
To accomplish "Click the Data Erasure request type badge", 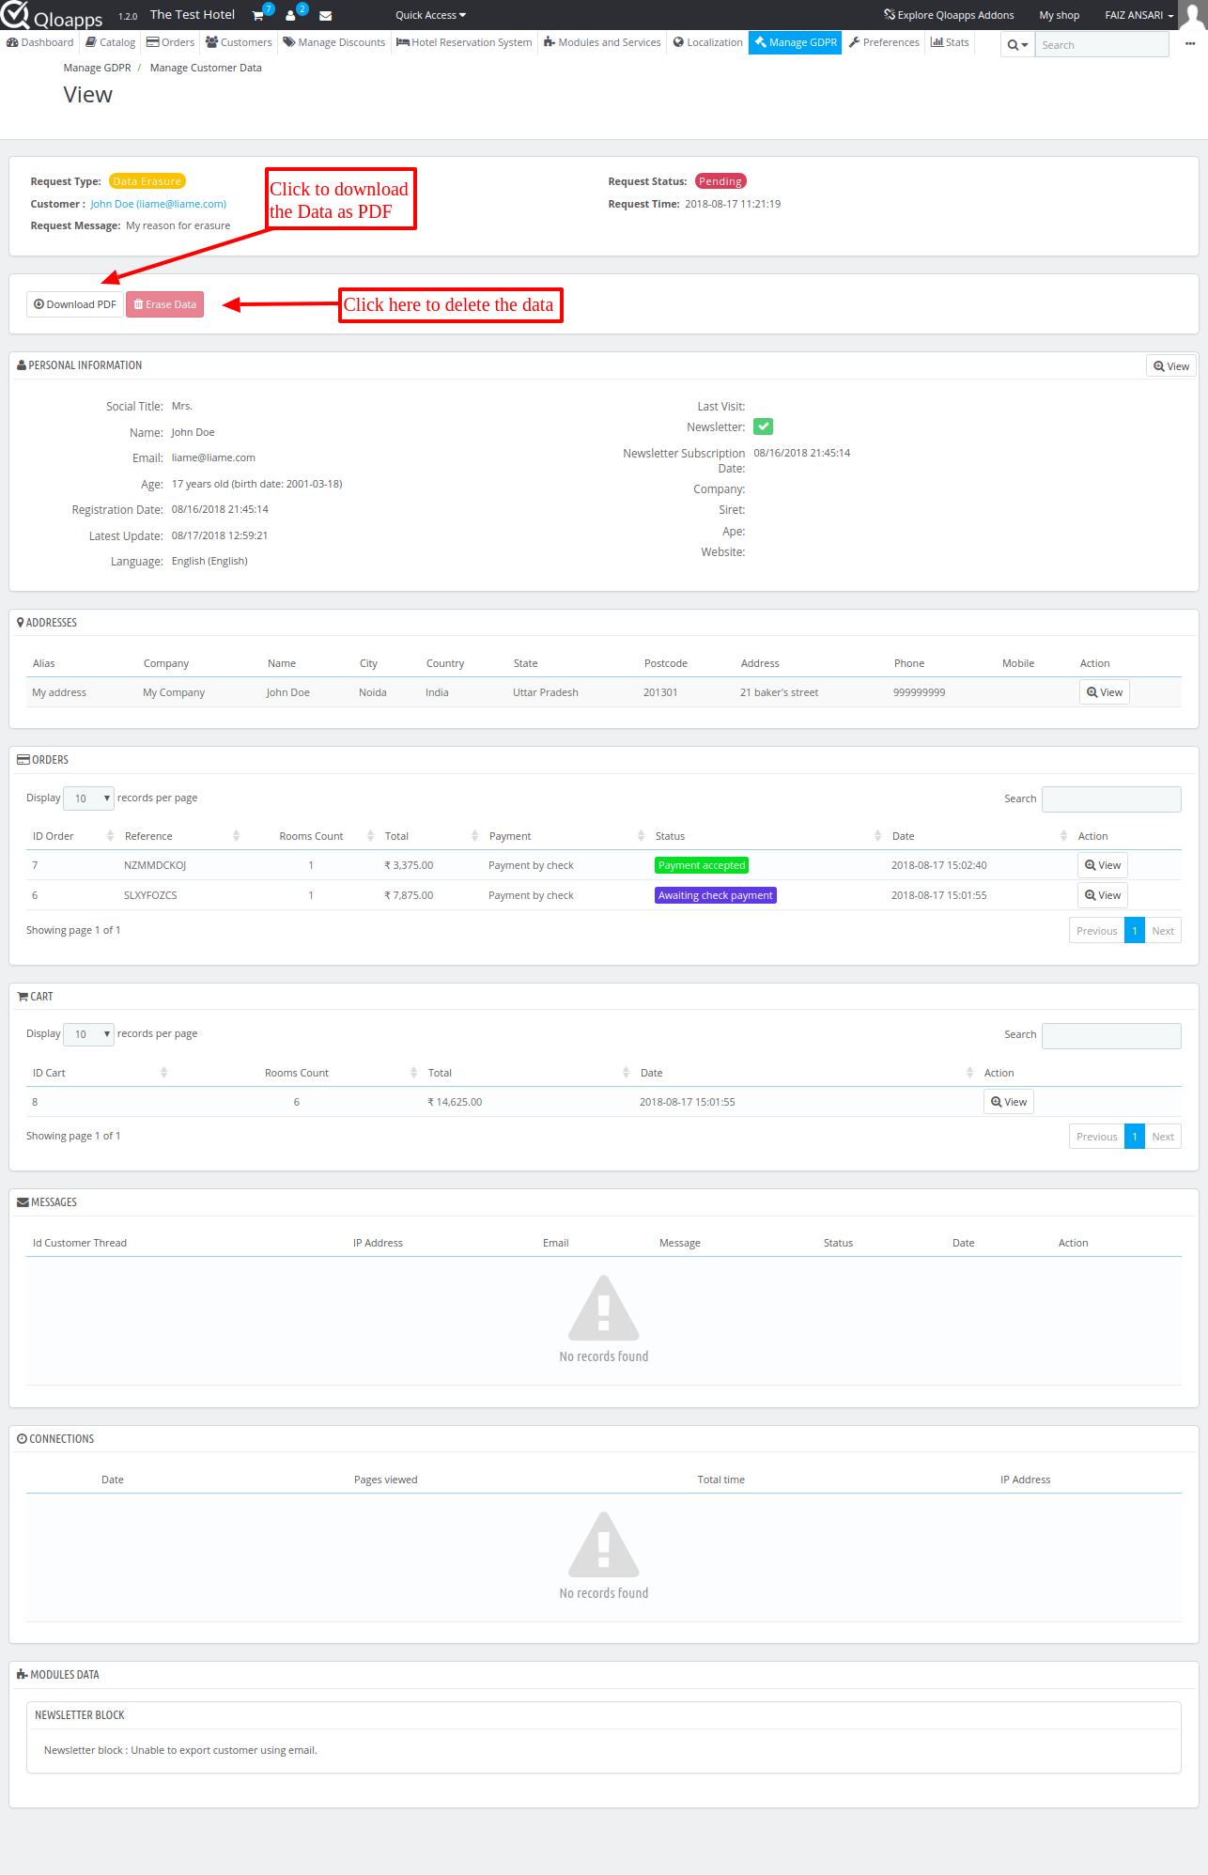I will point(147,181).
